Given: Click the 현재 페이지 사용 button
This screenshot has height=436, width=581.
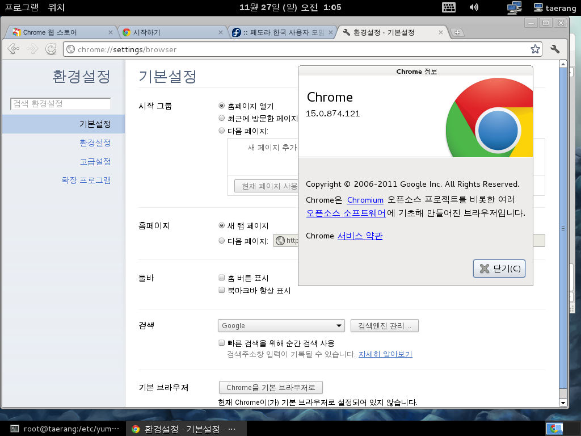Looking at the screenshot, I should click(x=267, y=186).
